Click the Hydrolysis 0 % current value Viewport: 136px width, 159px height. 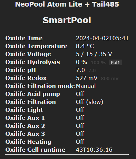(81, 62)
